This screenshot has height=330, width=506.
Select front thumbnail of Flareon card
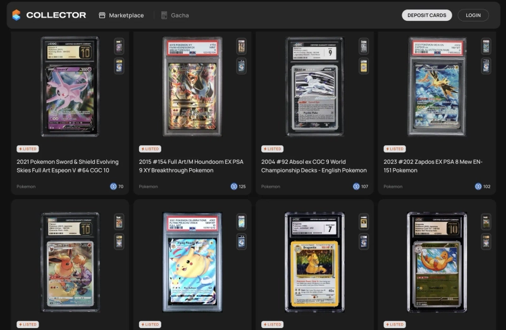tap(119, 222)
